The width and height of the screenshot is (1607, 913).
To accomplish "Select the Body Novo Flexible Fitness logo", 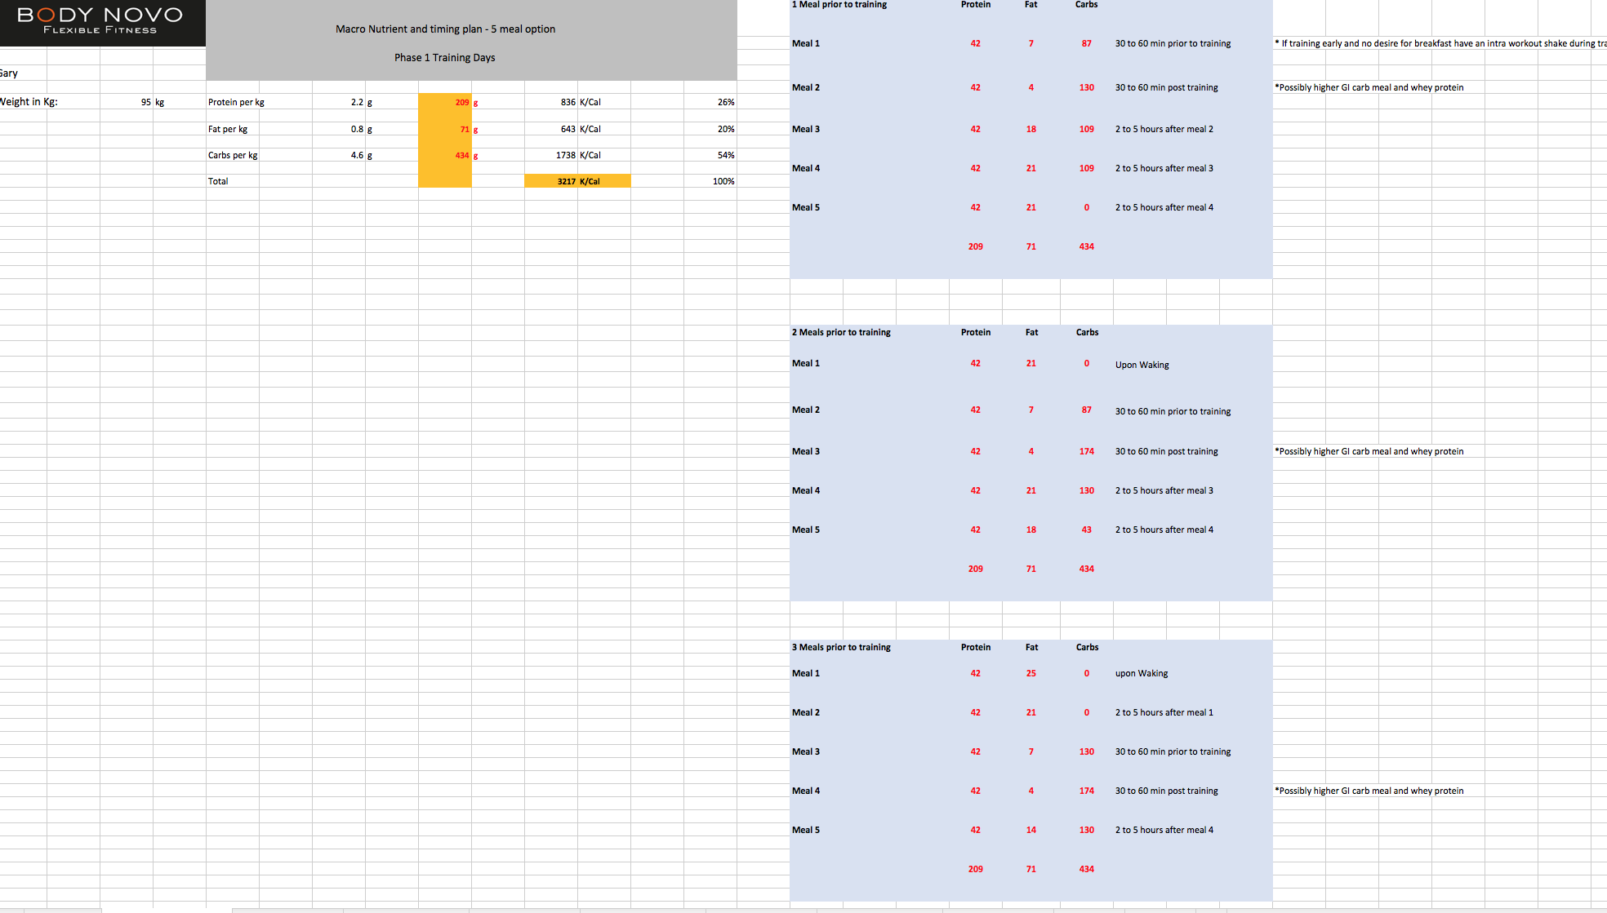I will point(101,22).
